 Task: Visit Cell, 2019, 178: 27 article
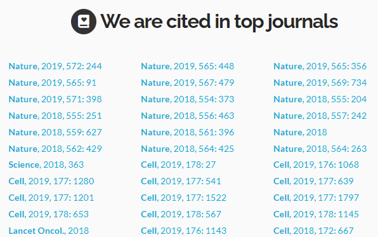tap(178, 165)
